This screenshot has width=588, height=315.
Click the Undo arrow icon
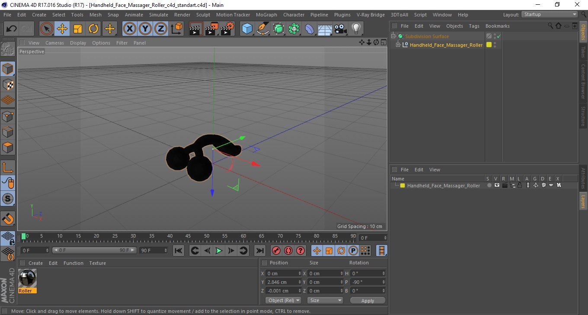tap(11, 29)
